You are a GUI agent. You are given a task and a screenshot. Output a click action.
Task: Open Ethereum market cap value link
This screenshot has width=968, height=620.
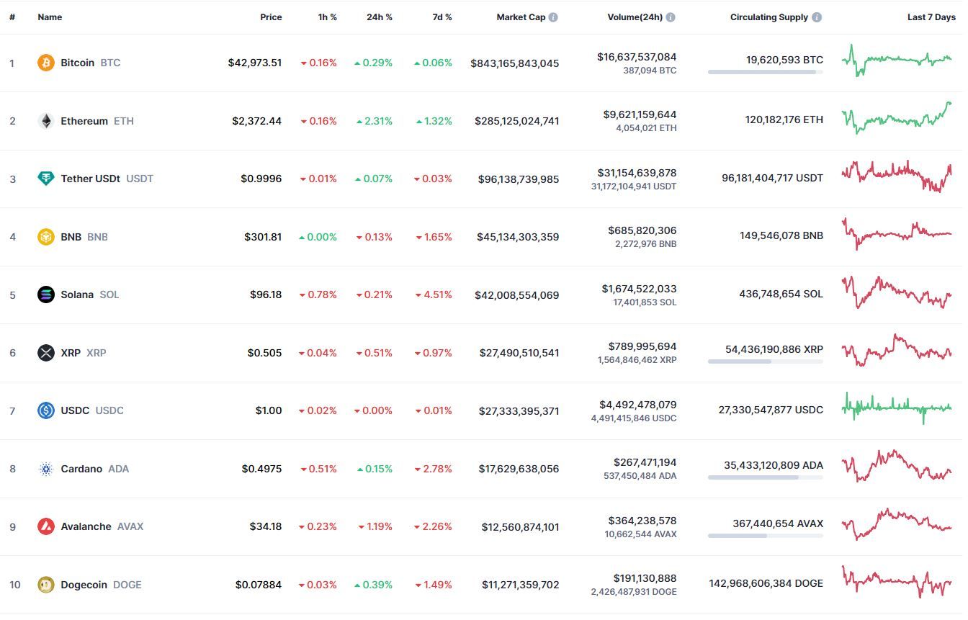516,121
